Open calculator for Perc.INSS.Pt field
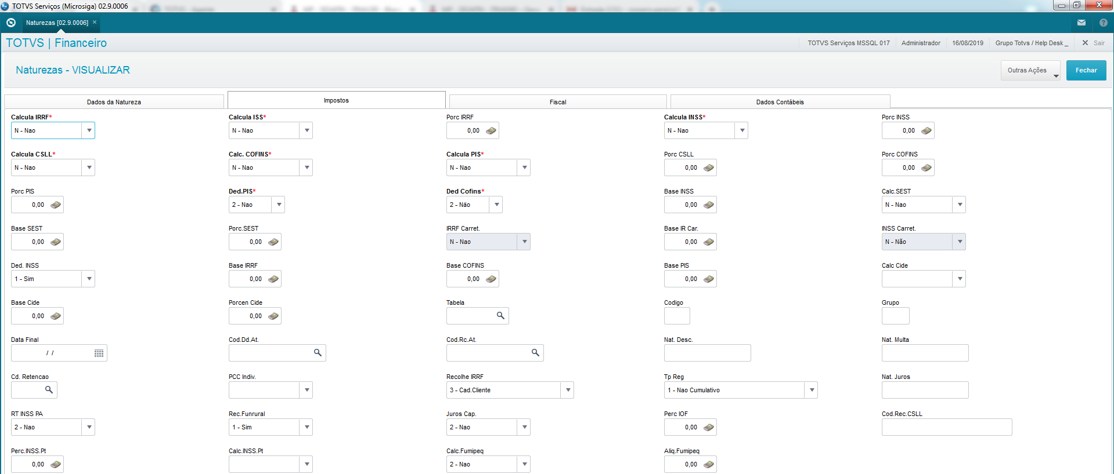 pyautogui.click(x=56, y=465)
